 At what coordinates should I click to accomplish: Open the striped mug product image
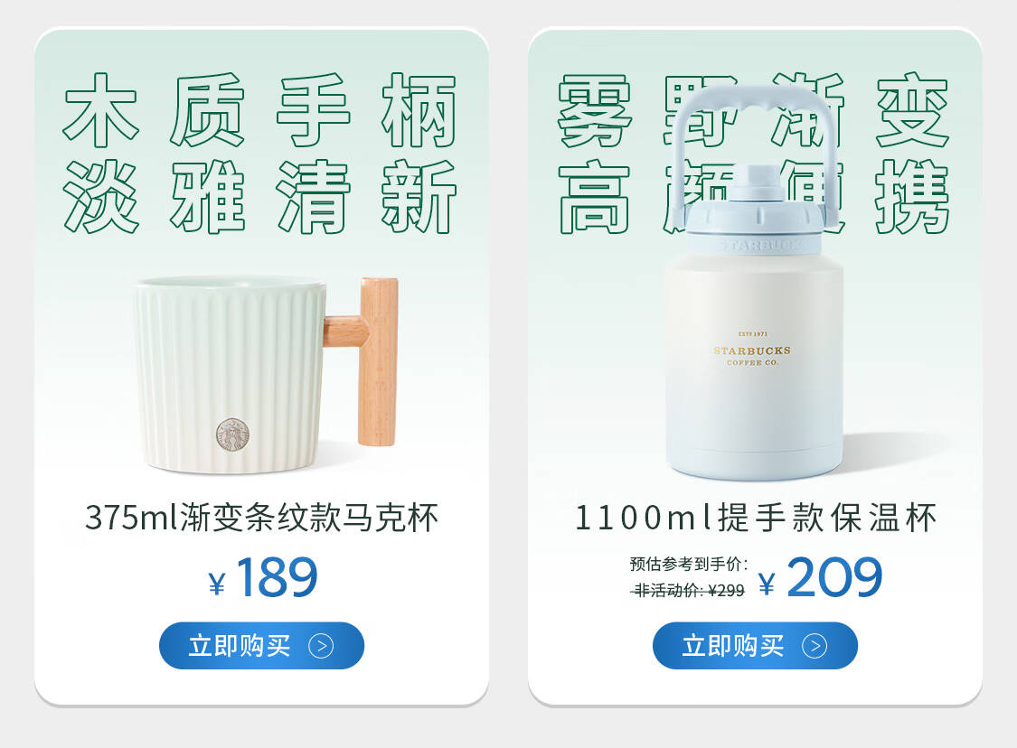[x=265, y=374]
